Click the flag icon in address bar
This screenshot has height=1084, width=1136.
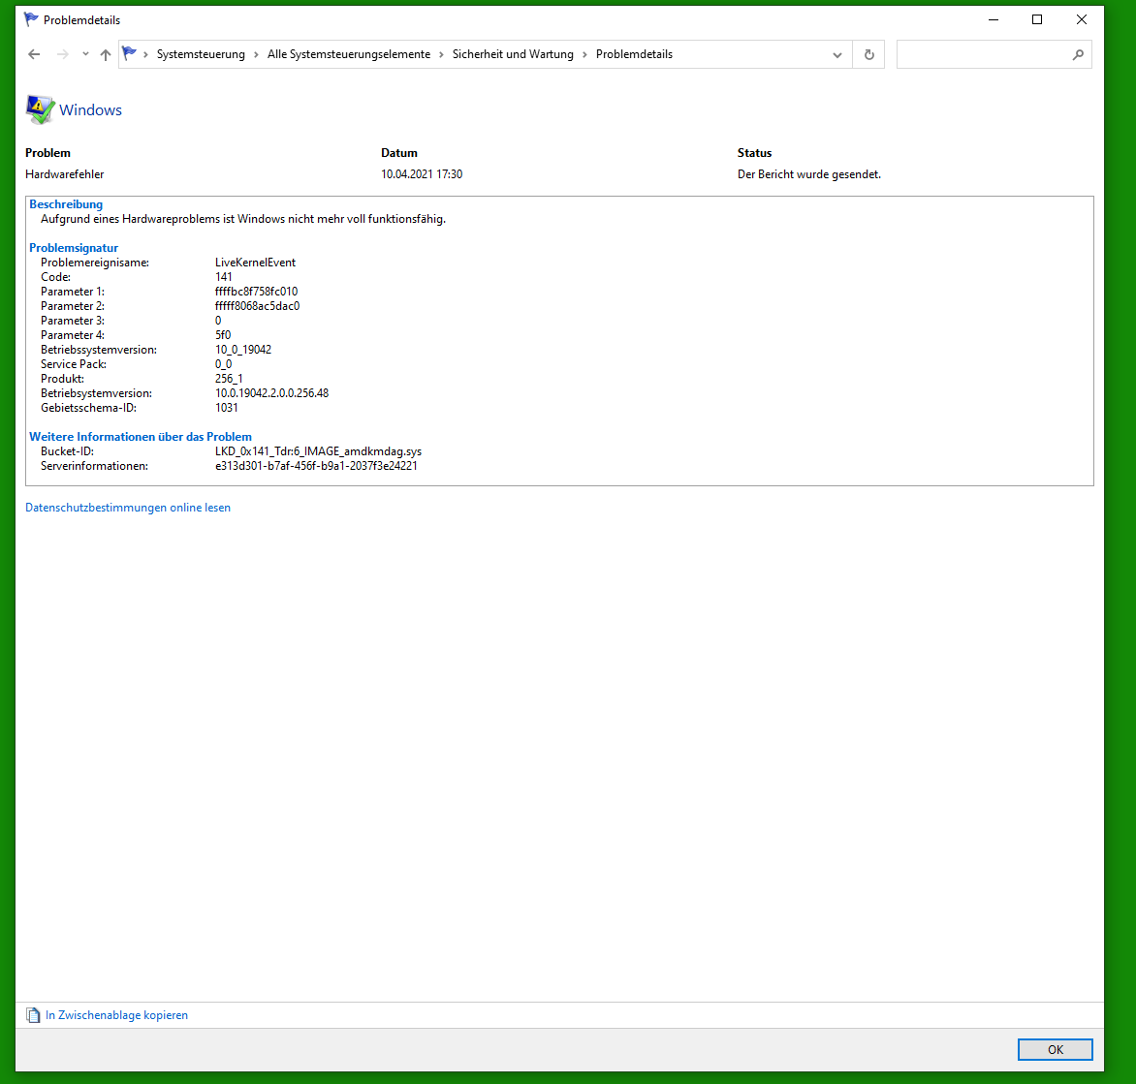pyautogui.click(x=130, y=53)
